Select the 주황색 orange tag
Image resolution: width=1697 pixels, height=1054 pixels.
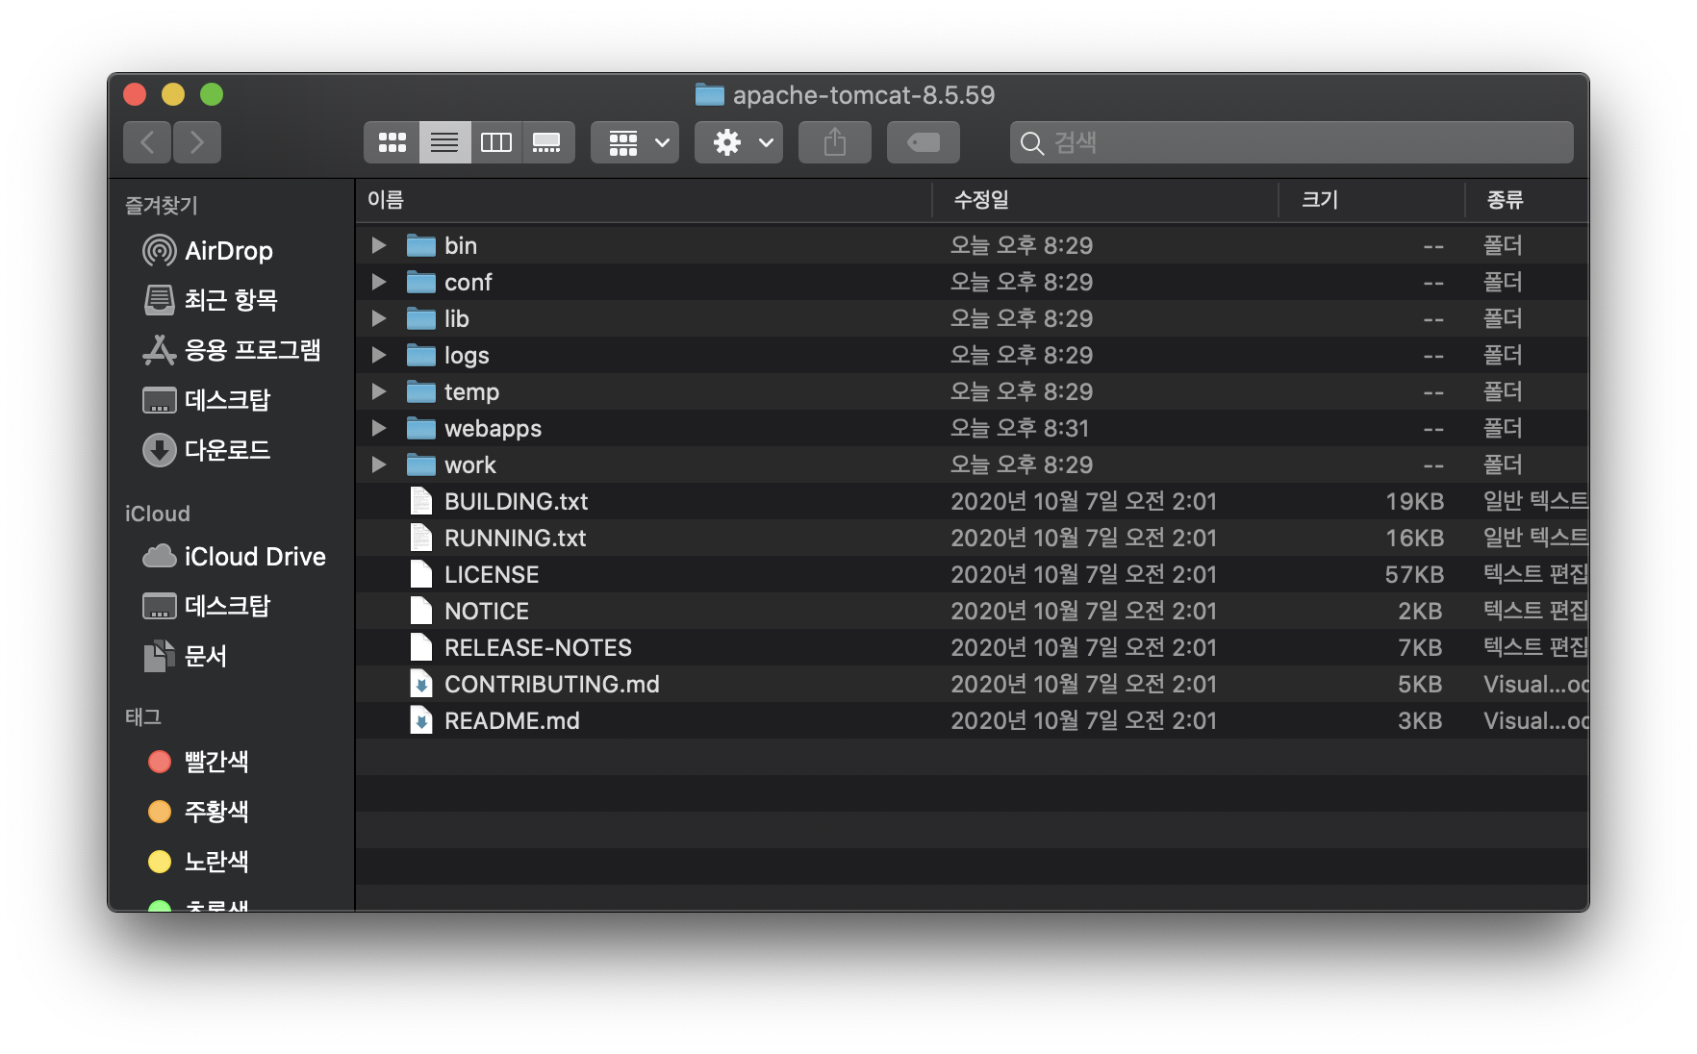(x=198, y=812)
